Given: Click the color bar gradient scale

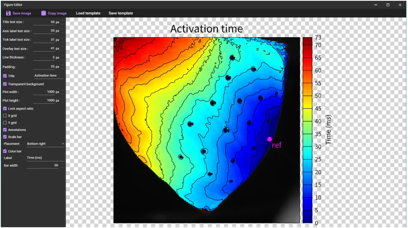Looking at the screenshot, I should point(307,130).
